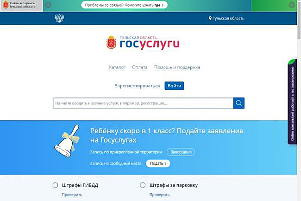This screenshot has width=301, height=201.
Task: Open the Тульская область location selector
Action: click(x=226, y=18)
